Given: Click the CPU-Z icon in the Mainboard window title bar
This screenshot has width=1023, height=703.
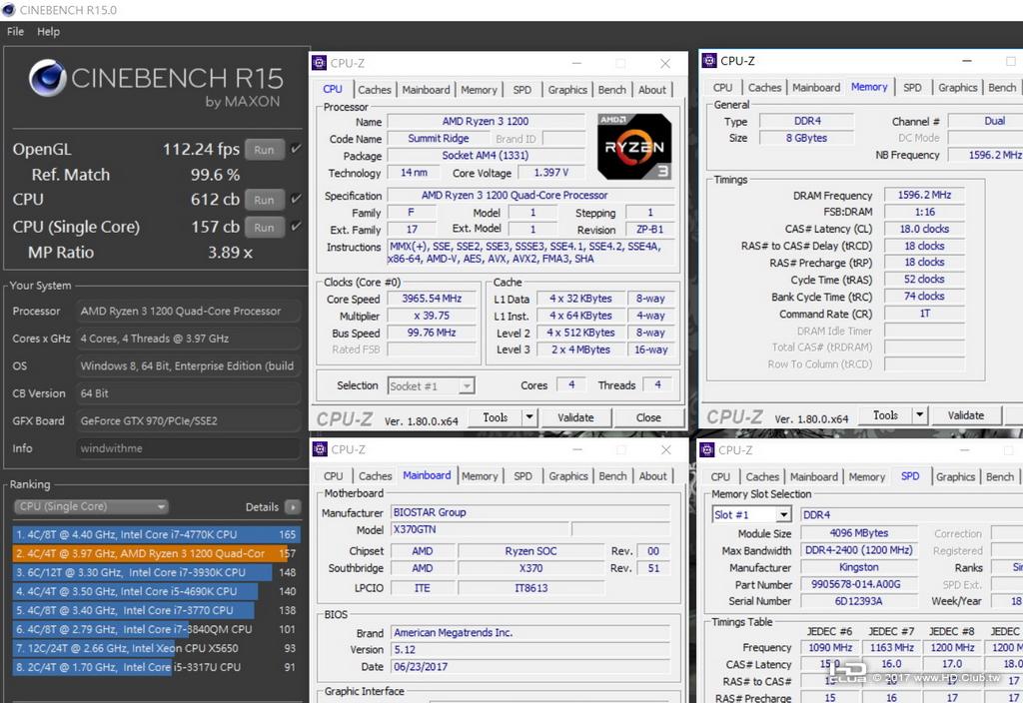Looking at the screenshot, I should click(320, 449).
